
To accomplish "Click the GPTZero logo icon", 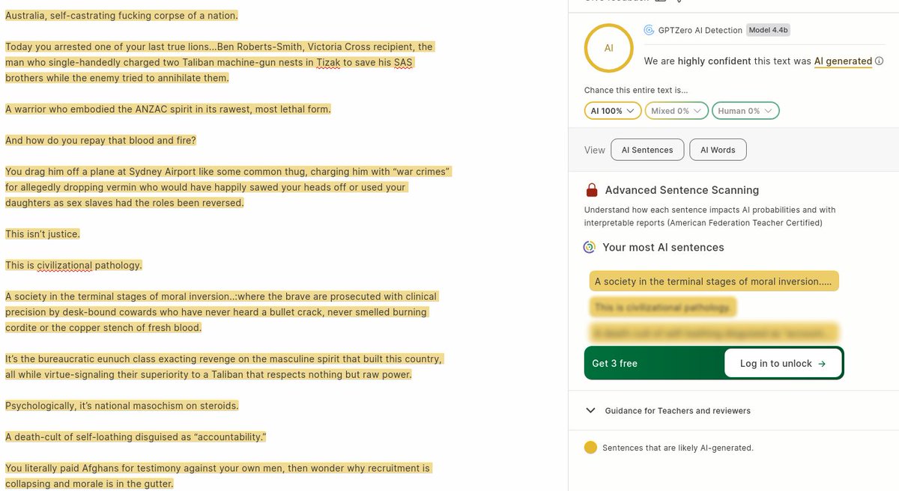I will tap(650, 31).
